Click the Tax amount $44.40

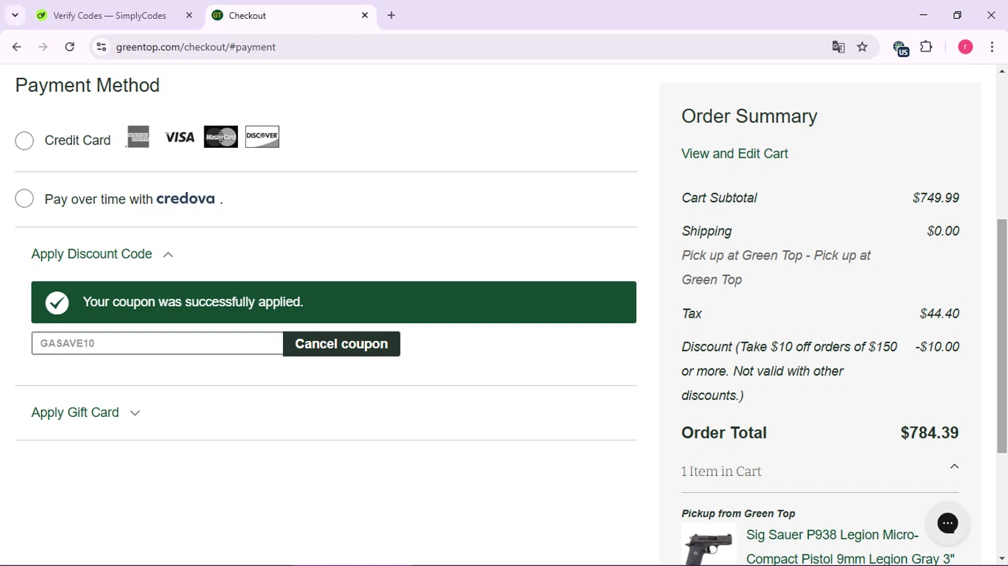pos(939,314)
